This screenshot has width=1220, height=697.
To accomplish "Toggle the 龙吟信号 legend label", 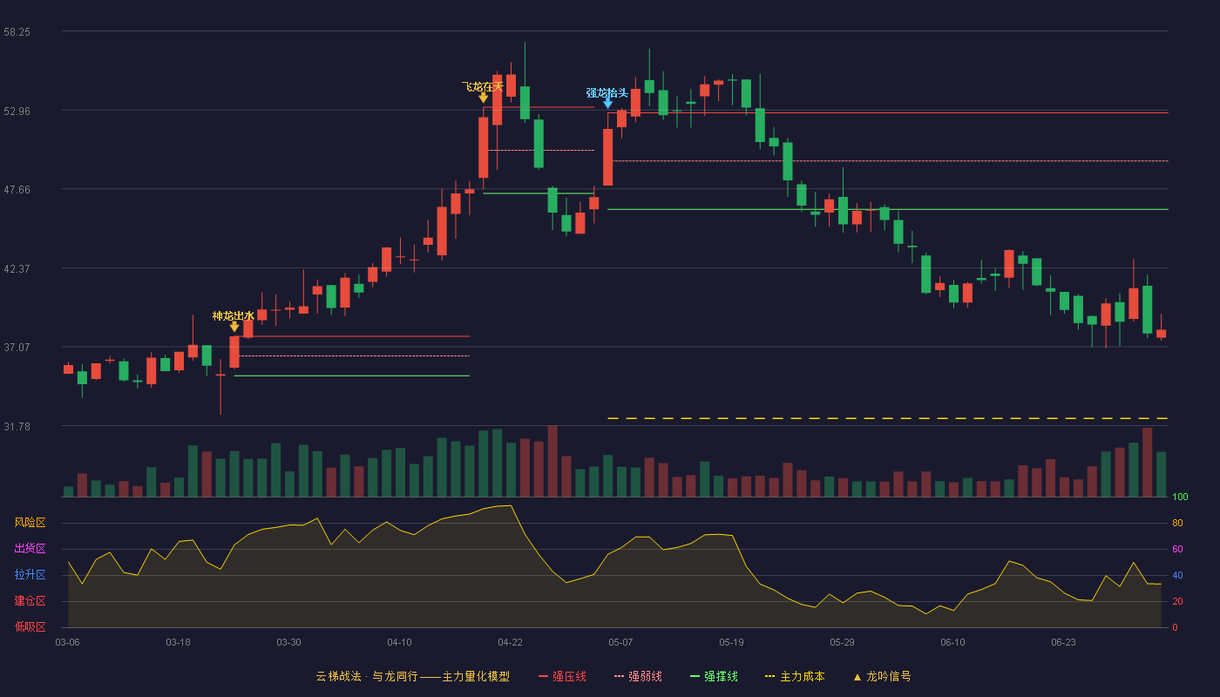I will 889,676.
